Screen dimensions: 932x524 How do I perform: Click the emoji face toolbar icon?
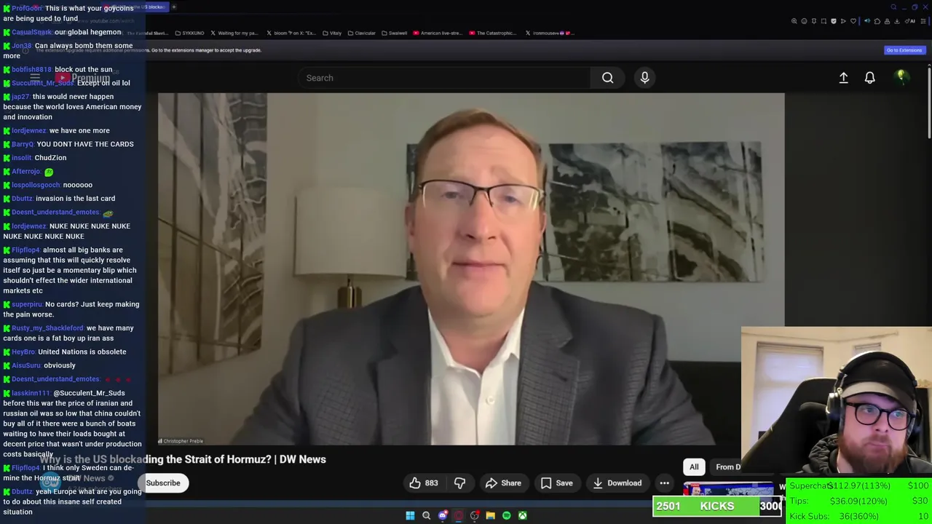coord(804,21)
